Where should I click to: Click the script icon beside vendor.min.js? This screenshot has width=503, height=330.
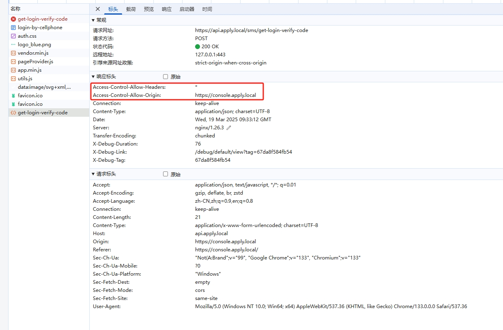click(x=13, y=53)
